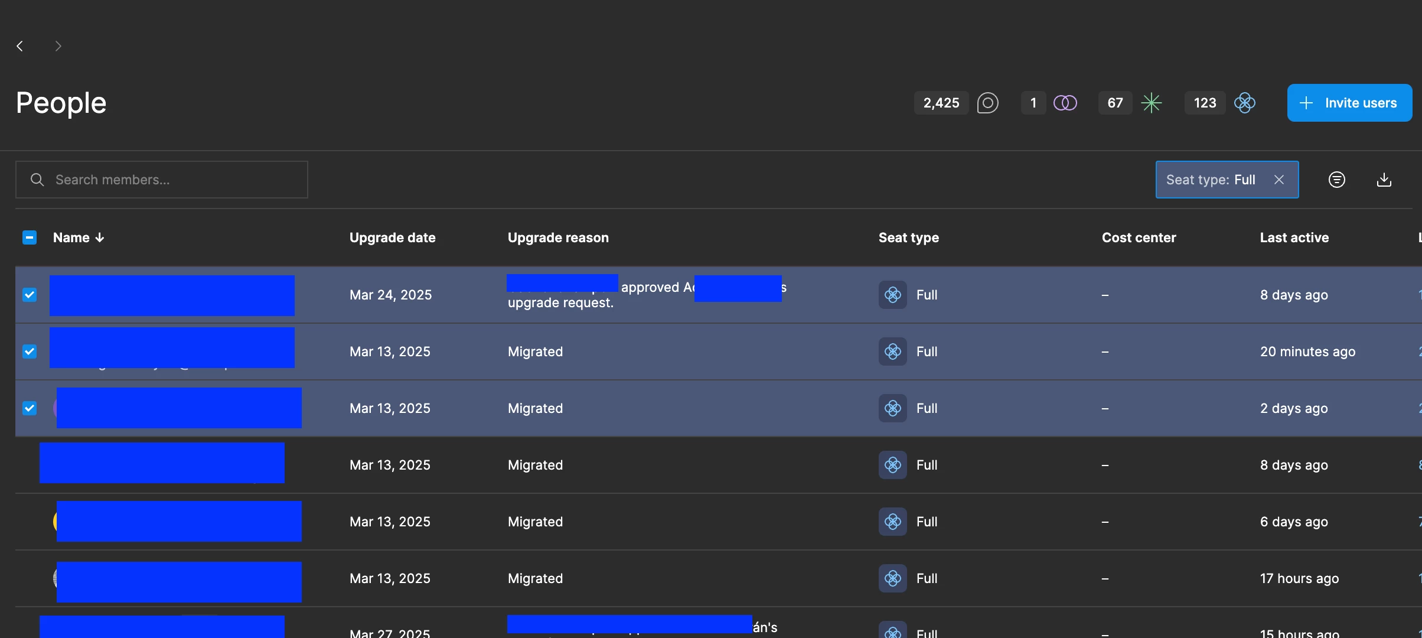This screenshot has height=638, width=1422.
Task: Click Full seat icon in 20 minutes ago row
Action: pyautogui.click(x=892, y=351)
